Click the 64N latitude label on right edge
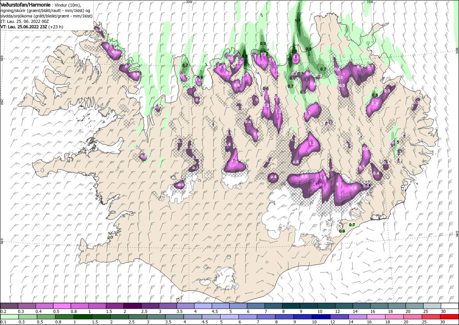459x325 pixels. click(x=457, y=234)
